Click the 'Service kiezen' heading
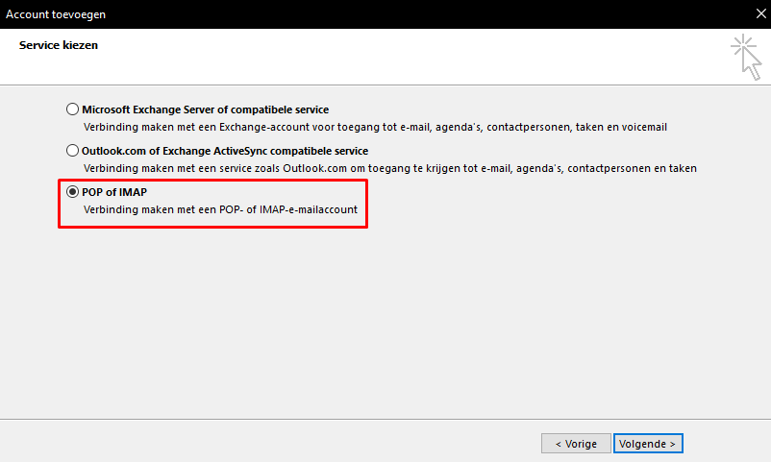 click(x=59, y=45)
